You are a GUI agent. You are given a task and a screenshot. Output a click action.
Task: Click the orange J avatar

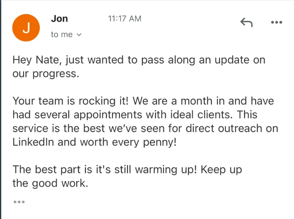point(26,28)
